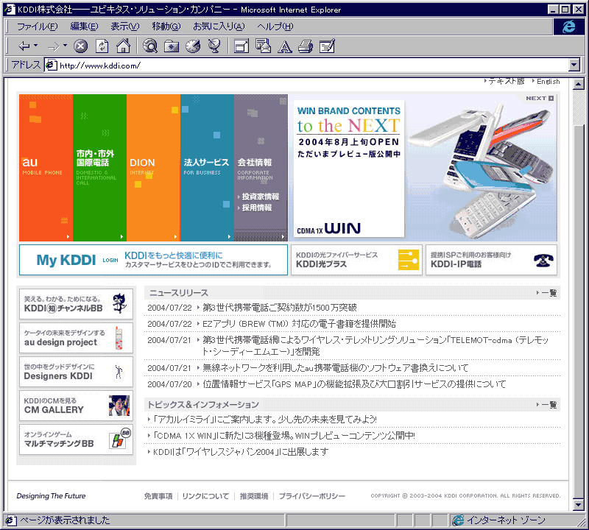This screenshot has width=589, height=530.
Task: Open the お気に入り(A) menu
Action: [x=219, y=26]
